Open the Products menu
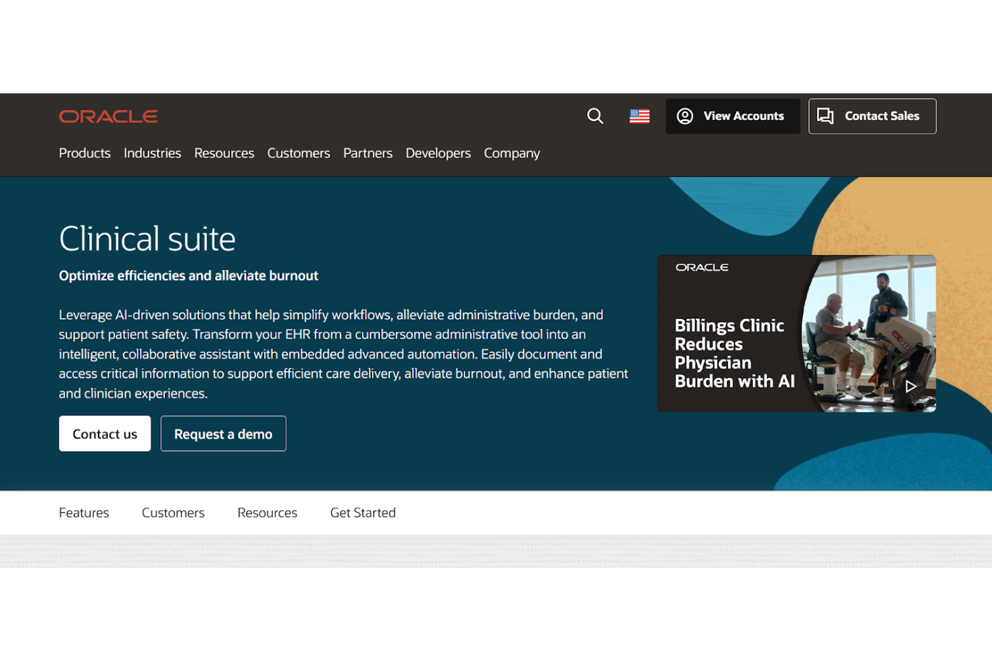This screenshot has width=992, height=661. click(x=84, y=153)
